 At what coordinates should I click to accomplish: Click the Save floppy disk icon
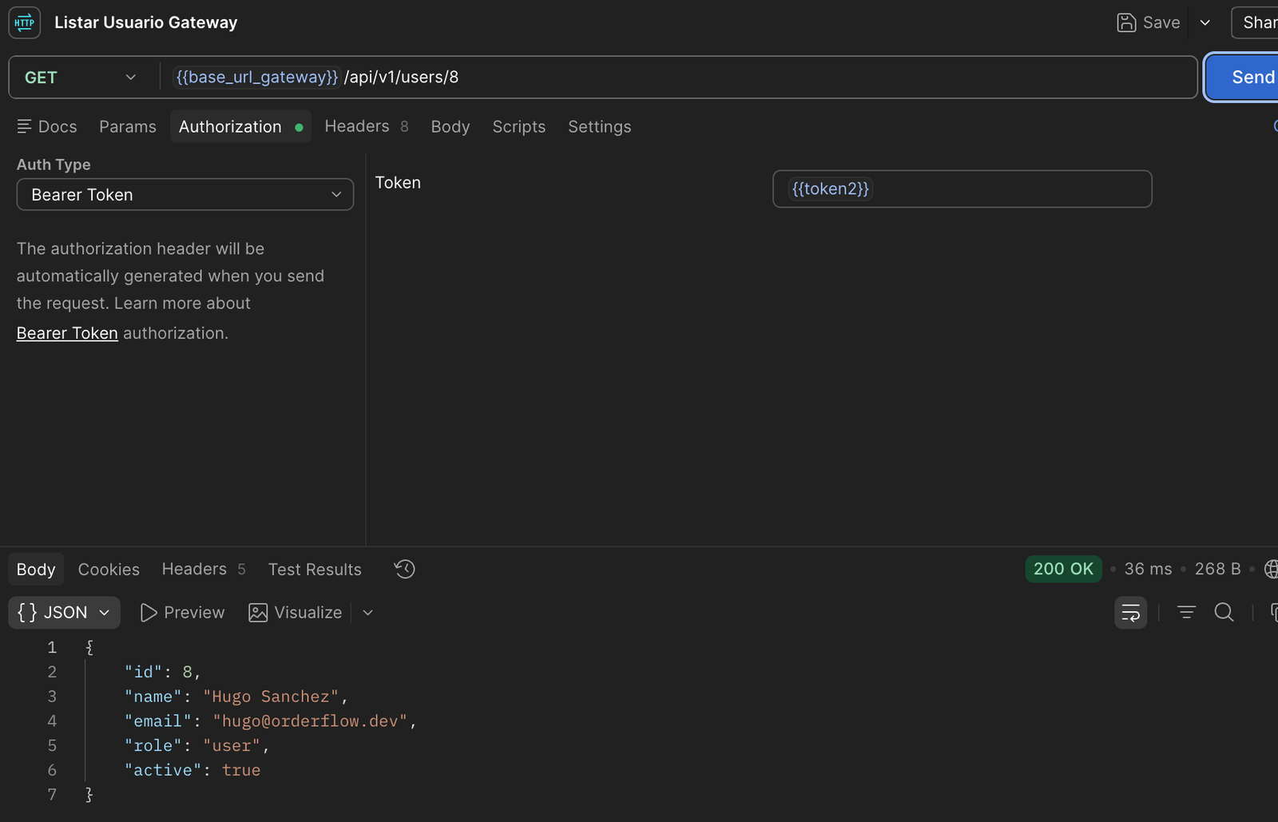tap(1126, 22)
